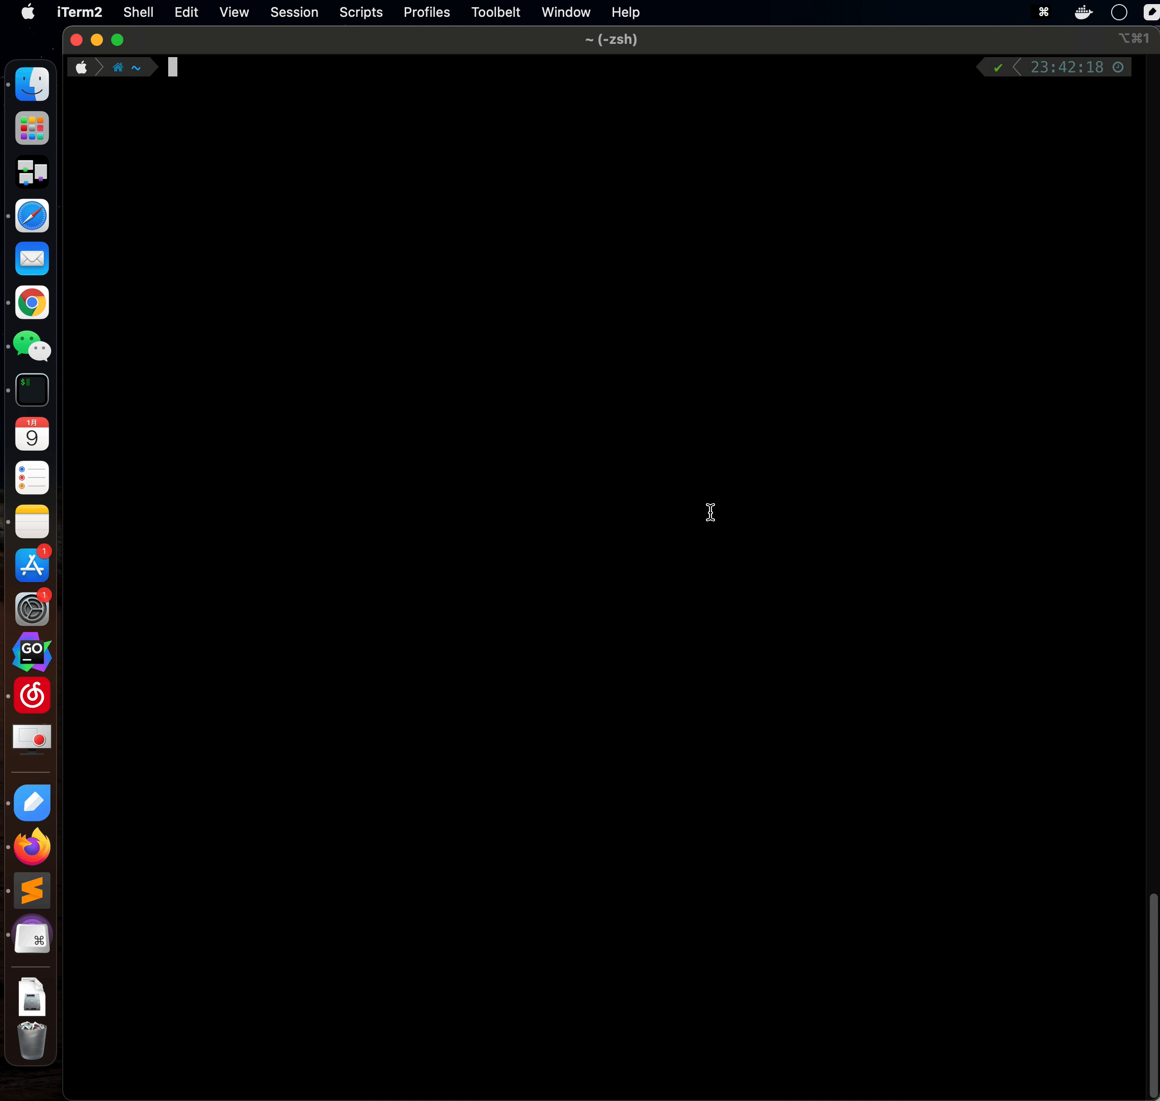This screenshot has height=1101, width=1160.
Task: Open the Shell menu
Action: [138, 12]
